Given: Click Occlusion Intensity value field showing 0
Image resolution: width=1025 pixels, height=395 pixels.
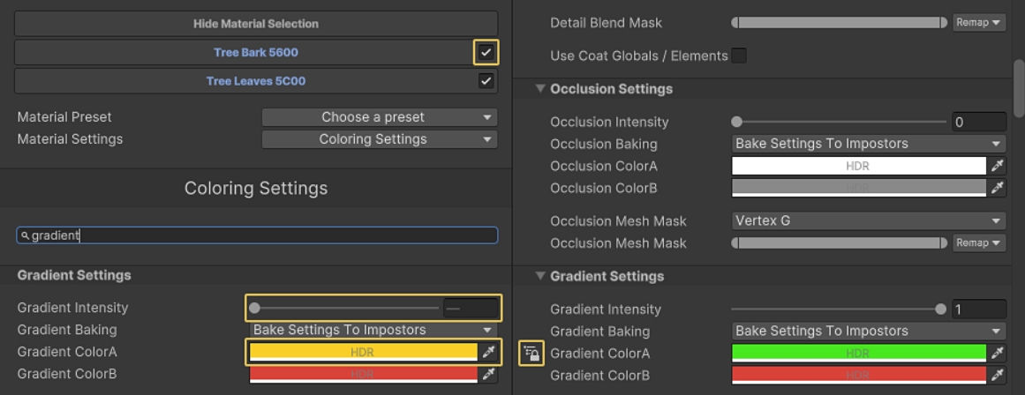Looking at the screenshot, I should 978,122.
